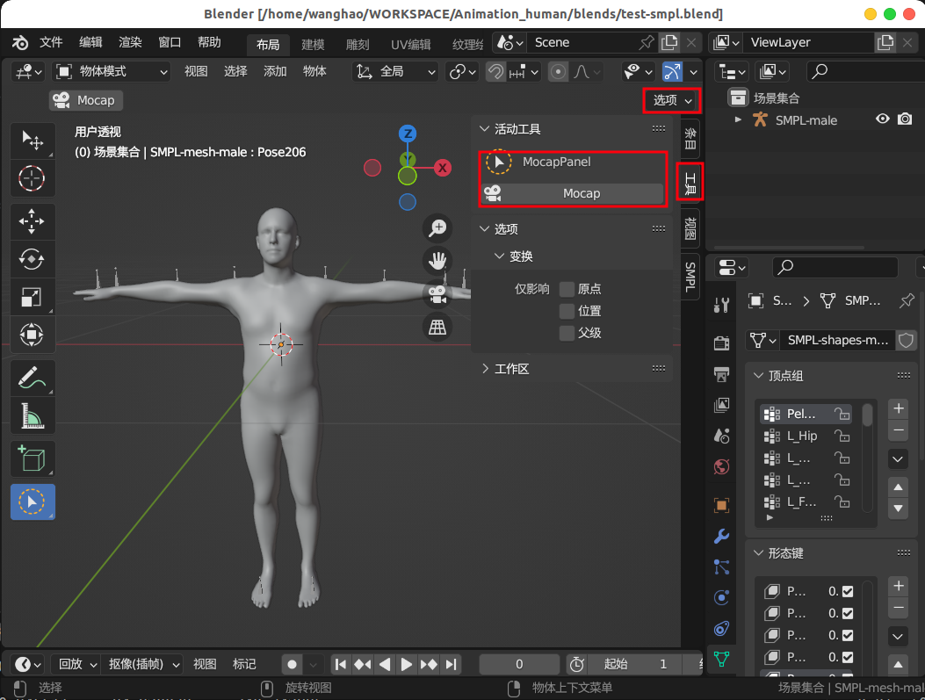Collapse the 形态键 panel

pyautogui.click(x=759, y=553)
